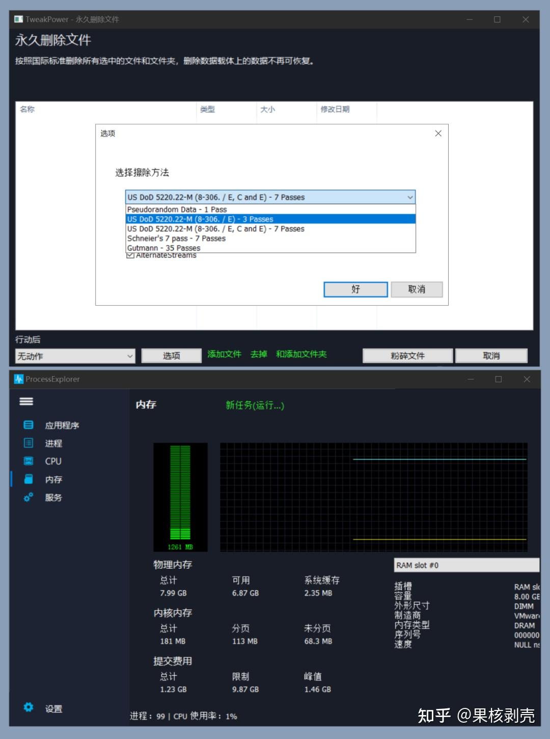Viewport: 550px width, 739px height.
Task: Click 取消 in the options dialog
Action: (417, 289)
